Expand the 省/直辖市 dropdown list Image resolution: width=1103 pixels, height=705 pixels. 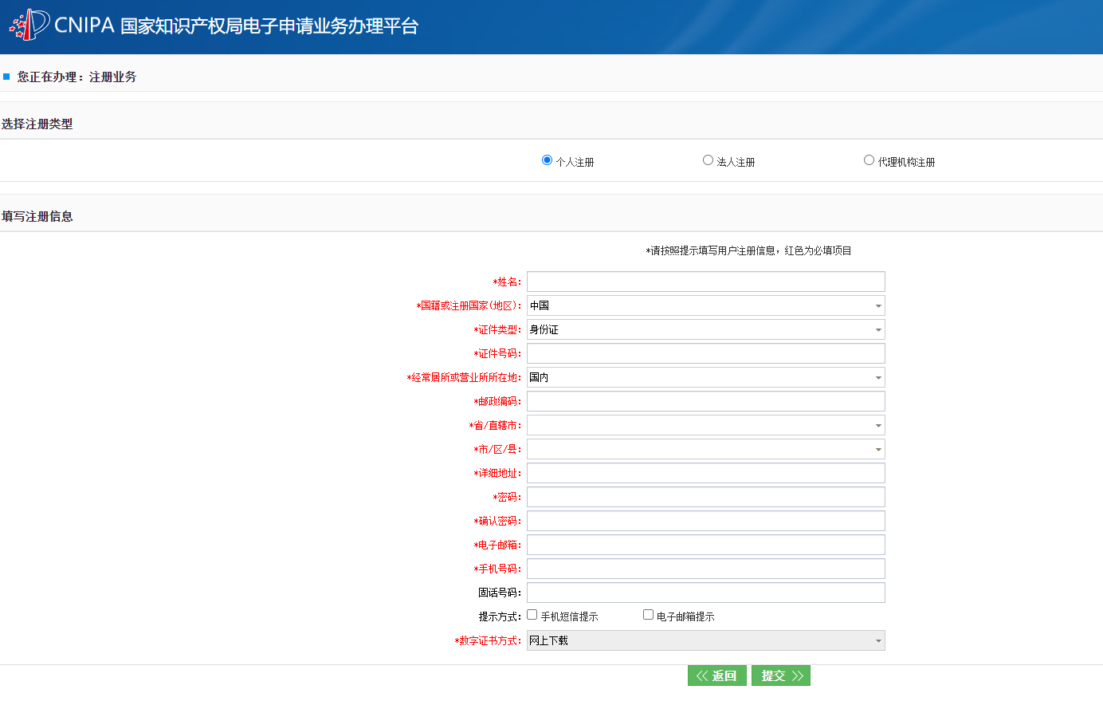(705, 425)
